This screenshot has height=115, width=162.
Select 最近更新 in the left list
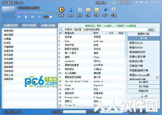tap(9, 35)
